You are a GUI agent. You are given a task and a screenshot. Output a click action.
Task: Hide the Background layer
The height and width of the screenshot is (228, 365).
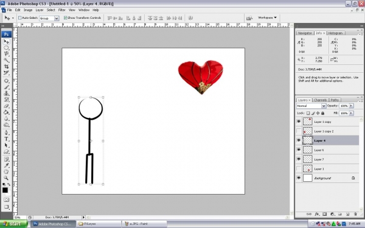point(299,178)
